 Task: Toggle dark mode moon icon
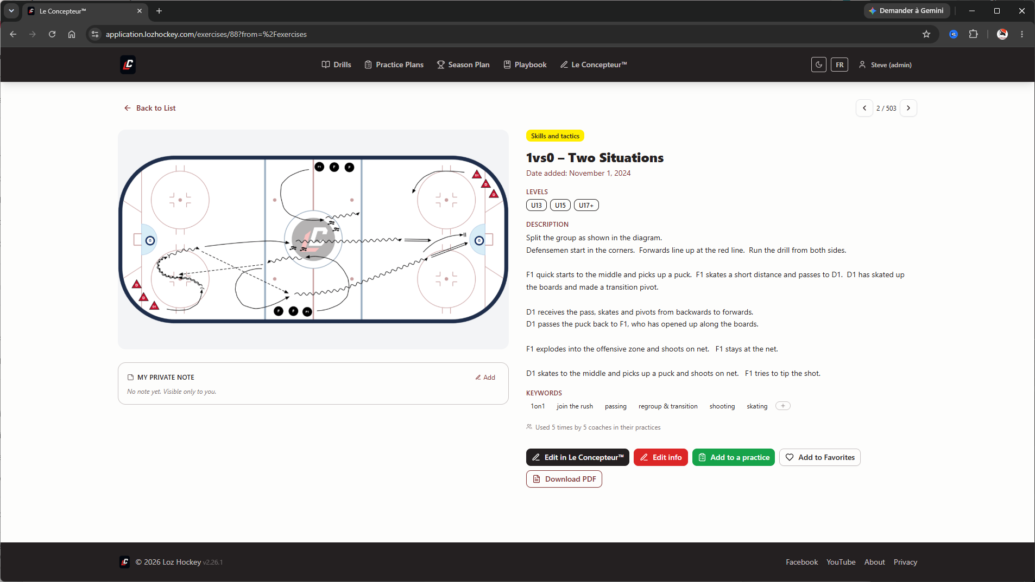(x=819, y=65)
